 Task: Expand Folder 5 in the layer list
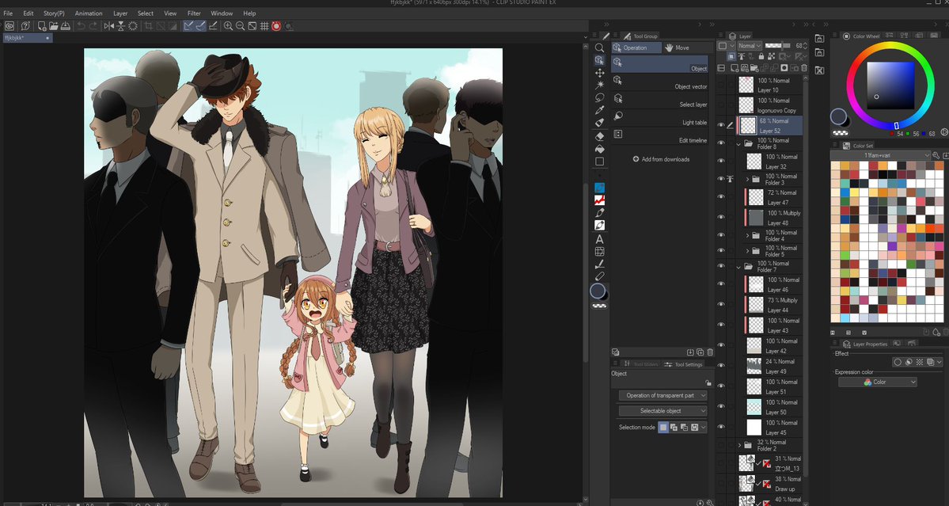(x=747, y=250)
